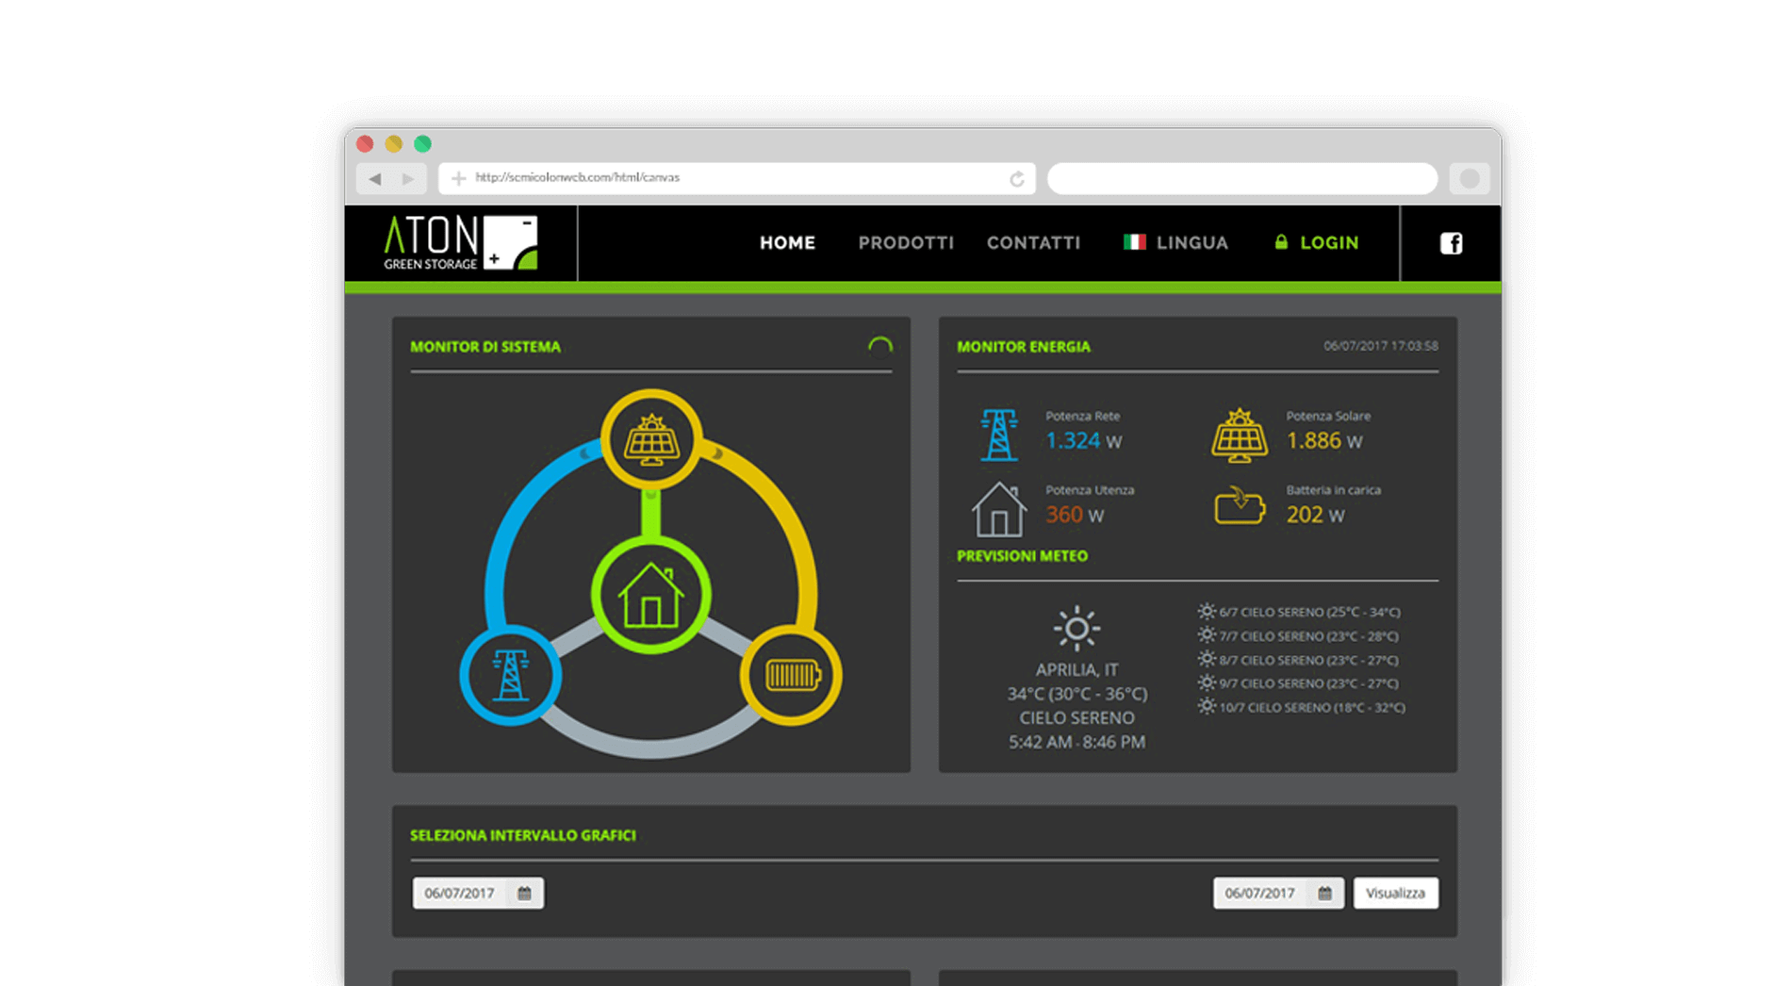This screenshot has height=986, width=1791.
Task: Click the green house node in diagram center
Action: coord(650,596)
